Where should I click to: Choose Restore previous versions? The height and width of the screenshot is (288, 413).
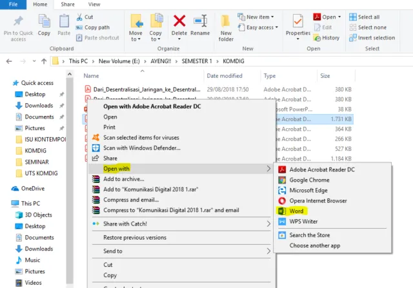[x=135, y=238]
